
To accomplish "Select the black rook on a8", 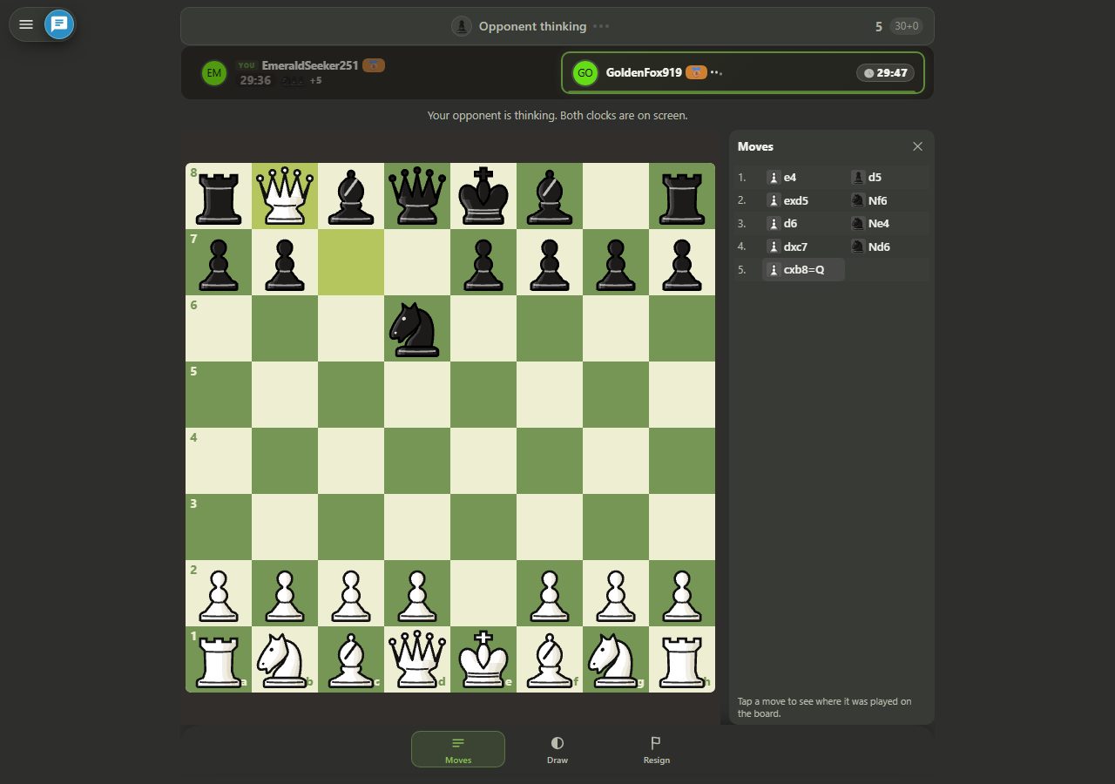I will pyautogui.click(x=219, y=196).
